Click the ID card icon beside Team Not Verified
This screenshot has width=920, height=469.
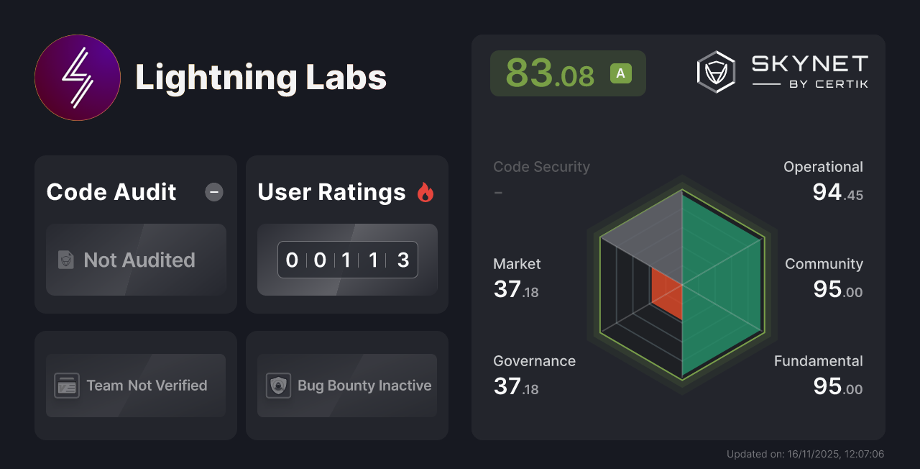coord(68,386)
